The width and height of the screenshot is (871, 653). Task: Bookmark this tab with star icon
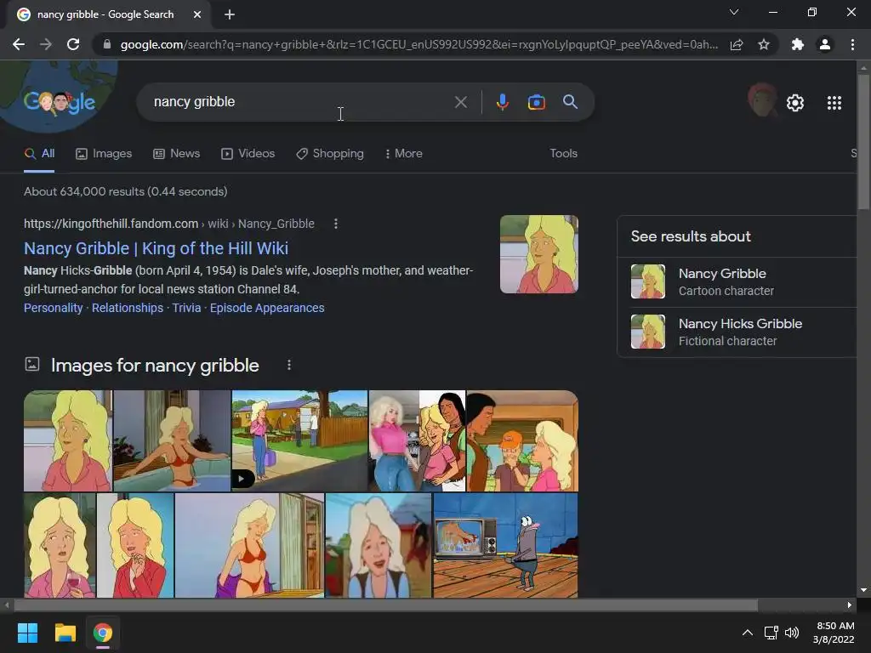764,44
